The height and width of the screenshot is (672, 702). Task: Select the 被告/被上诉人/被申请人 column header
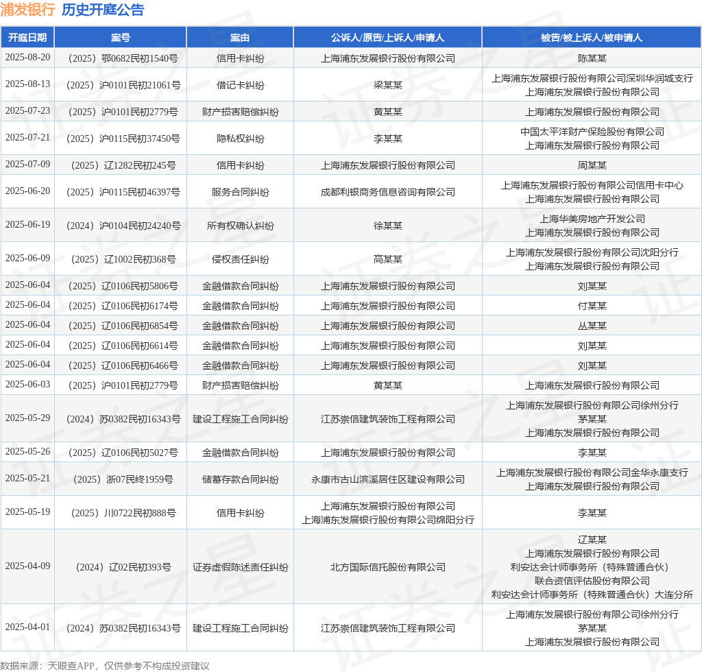[592, 38]
